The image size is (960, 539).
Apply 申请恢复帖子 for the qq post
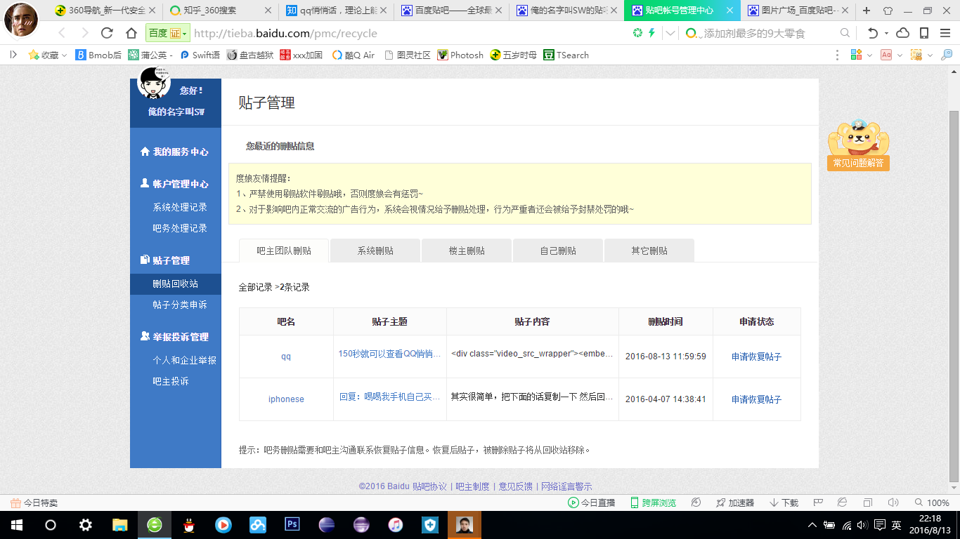(756, 357)
